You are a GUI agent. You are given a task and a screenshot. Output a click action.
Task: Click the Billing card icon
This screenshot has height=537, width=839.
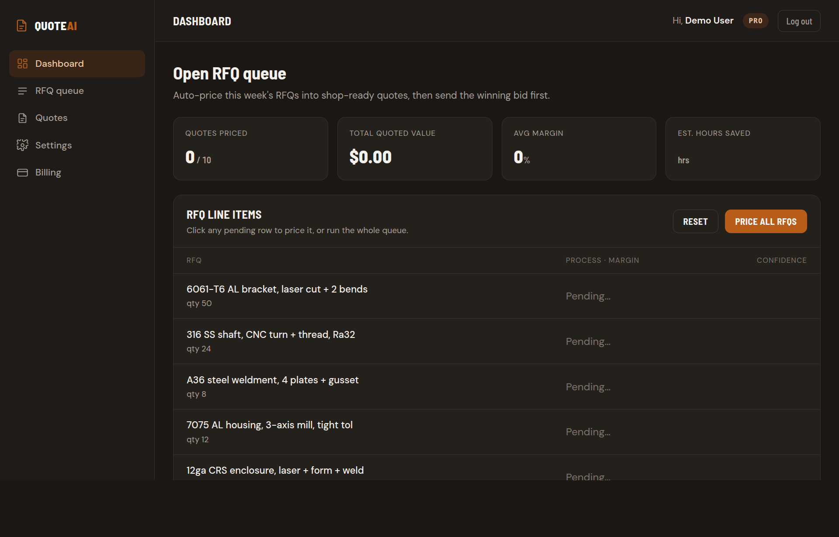[22, 172]
